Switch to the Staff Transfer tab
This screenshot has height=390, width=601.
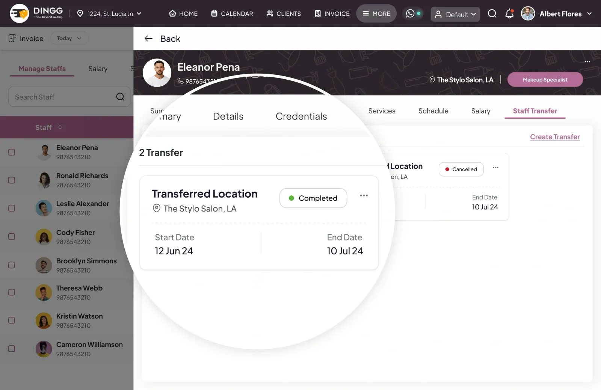[x=535, y=111]
